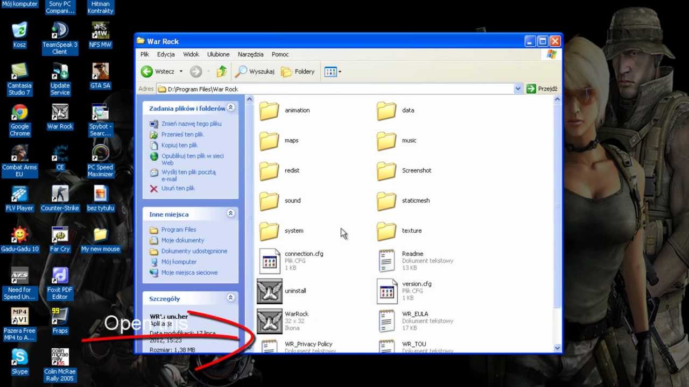Select the connection.cfg file
The height and width of the screenshot is (387, 689).
pos(291,261)
